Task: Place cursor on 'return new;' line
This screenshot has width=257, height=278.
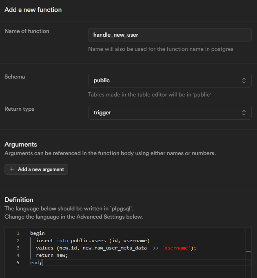Action: pos(51,255)
